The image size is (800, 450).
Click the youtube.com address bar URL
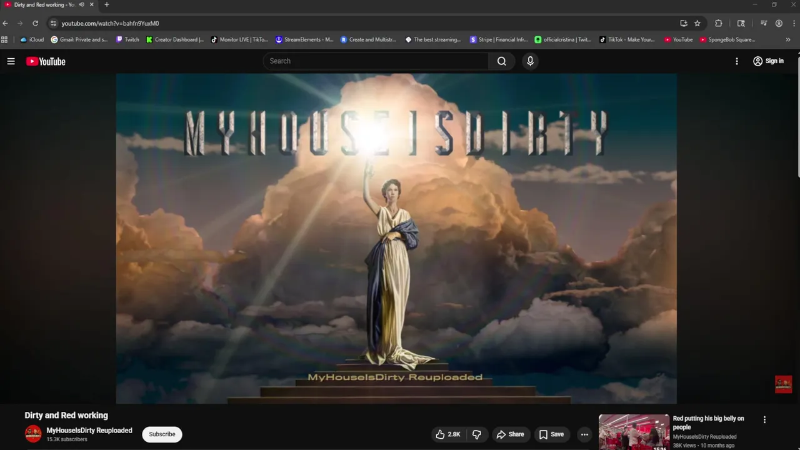click(110, 24)
